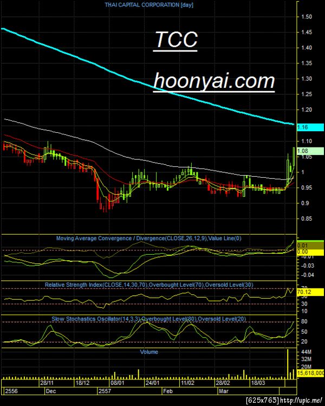Click the Dec month label
The image size is (325, 406).
point(51,391)
